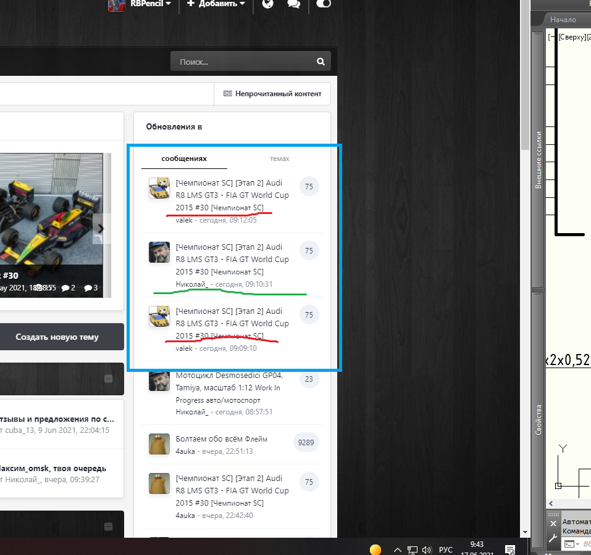The width and height of the screenshot is (591, 555).
Task: Expand the Добавить dropdown menu
Action: point(216,4)
